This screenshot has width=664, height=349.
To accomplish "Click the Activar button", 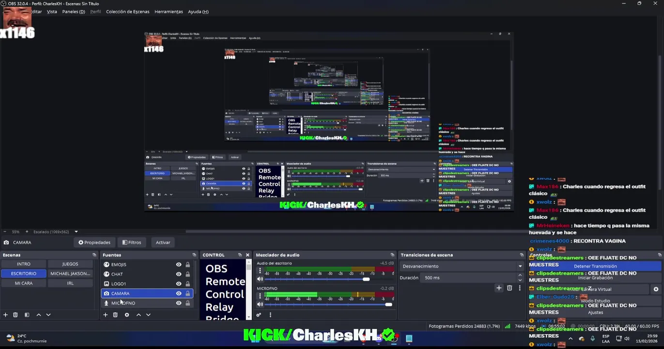I will [x=163, y=242].
